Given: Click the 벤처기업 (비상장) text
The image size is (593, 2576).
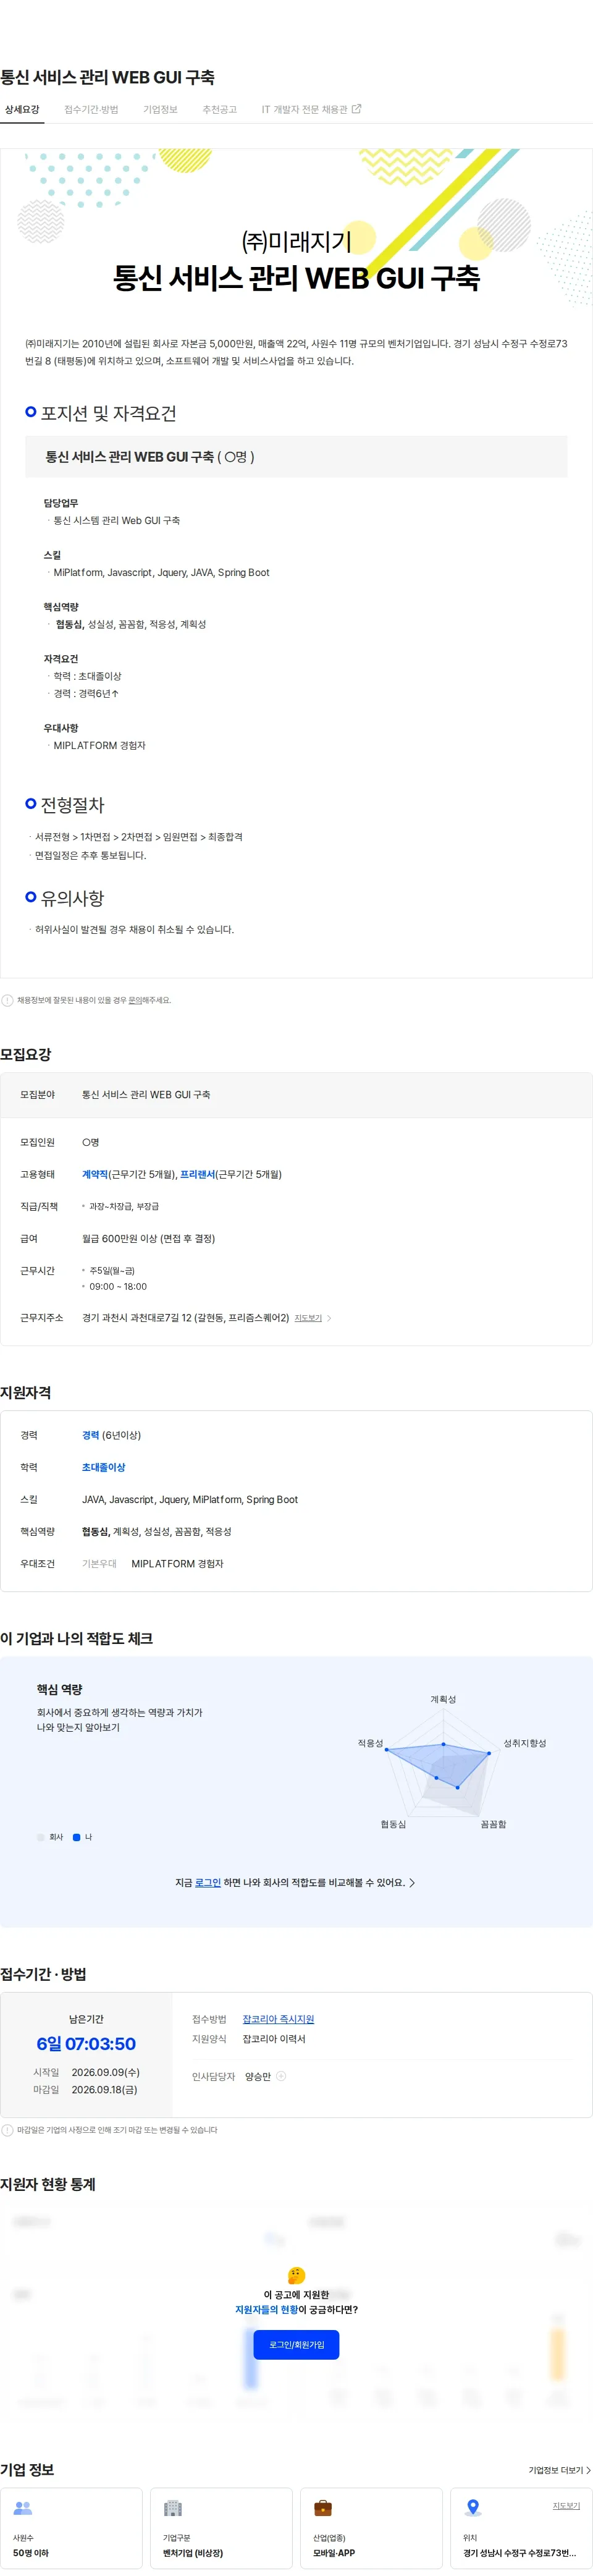Looking at the screenshot, I should click(193, 2553).
